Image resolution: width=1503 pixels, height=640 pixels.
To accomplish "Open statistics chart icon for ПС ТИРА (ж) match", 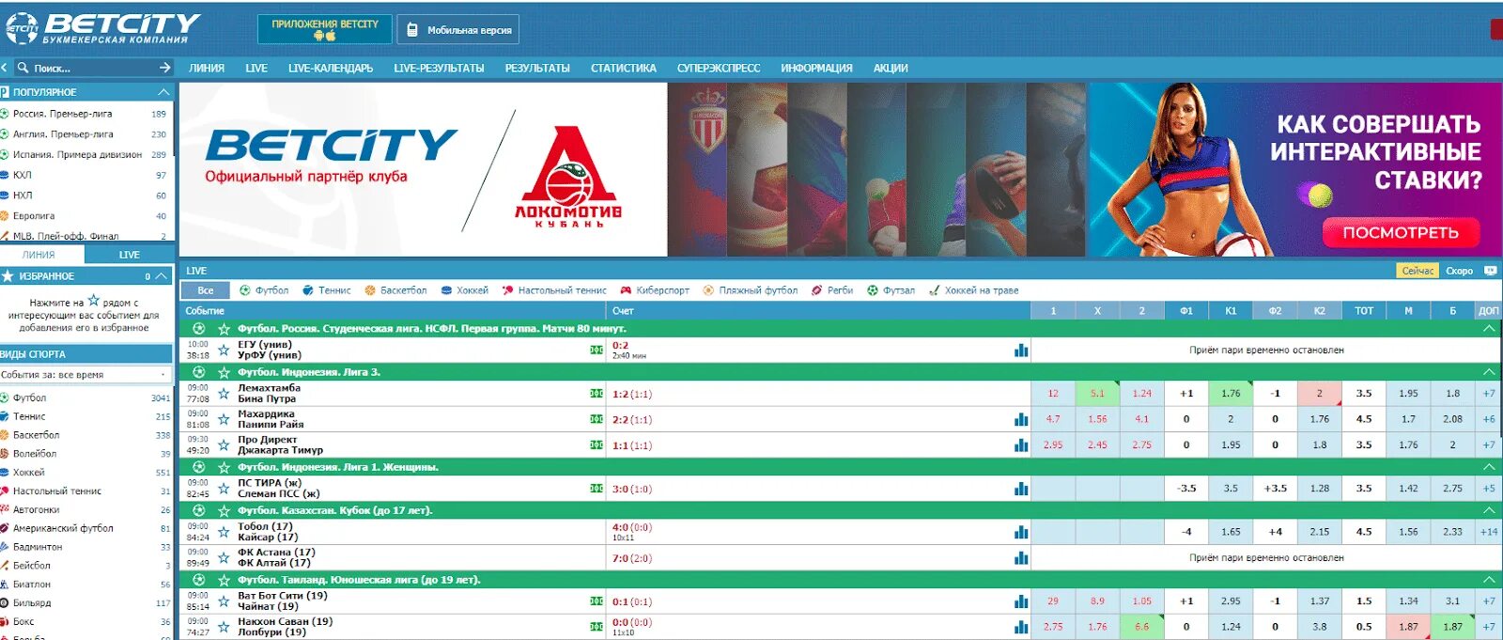I will (x=1021, y=489).
